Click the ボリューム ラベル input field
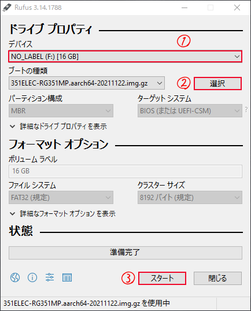The height and width of the screenshot is (311, 251). [125, 171]
